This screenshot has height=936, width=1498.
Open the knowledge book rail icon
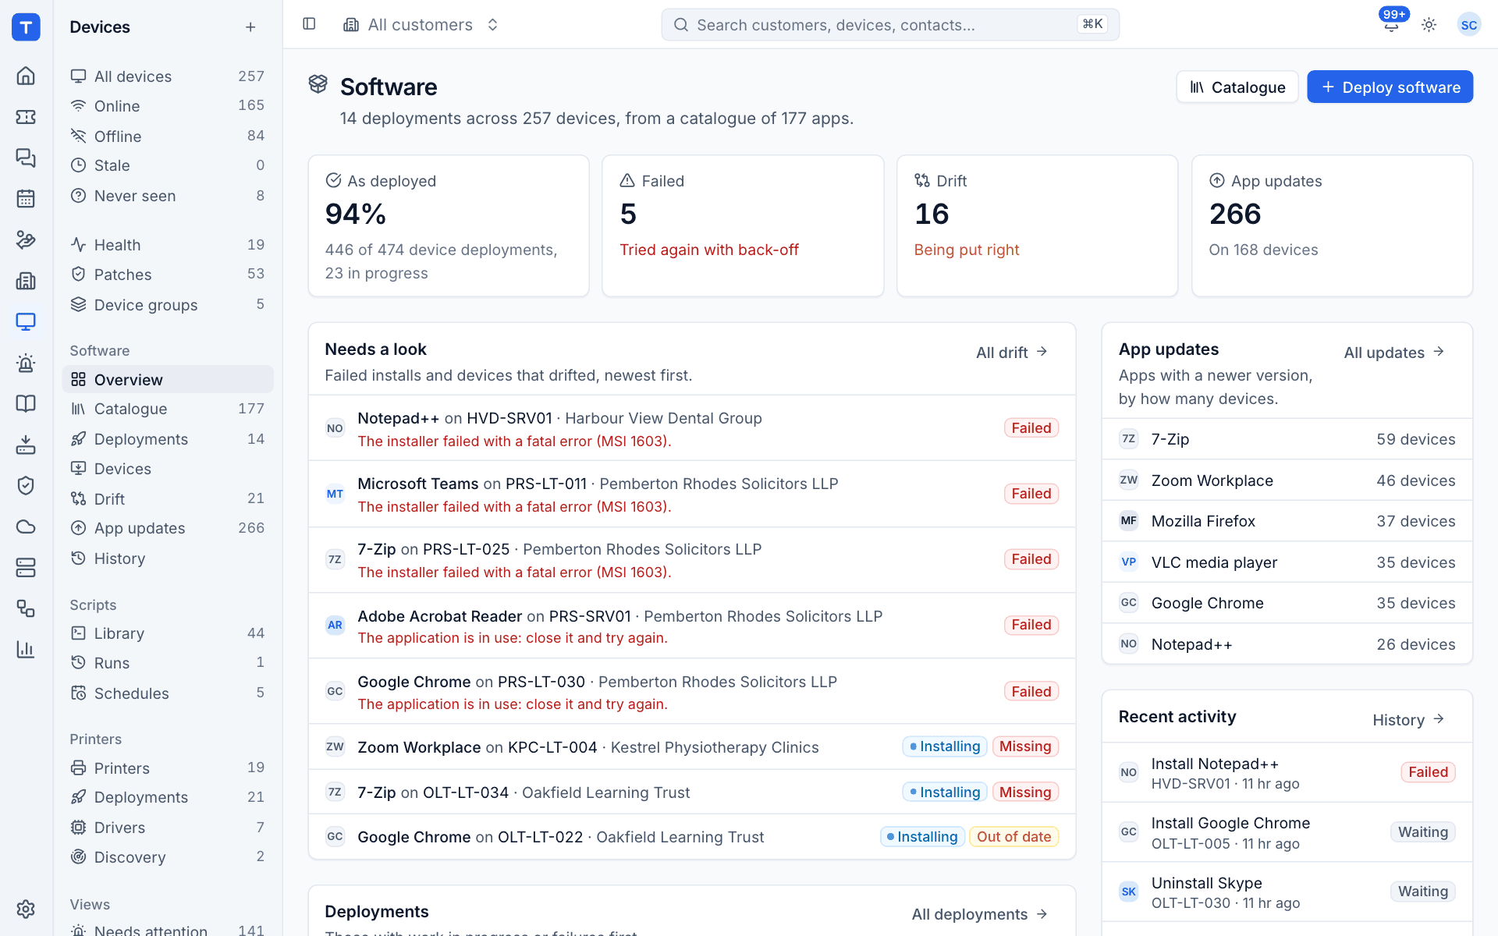(26, 403)
